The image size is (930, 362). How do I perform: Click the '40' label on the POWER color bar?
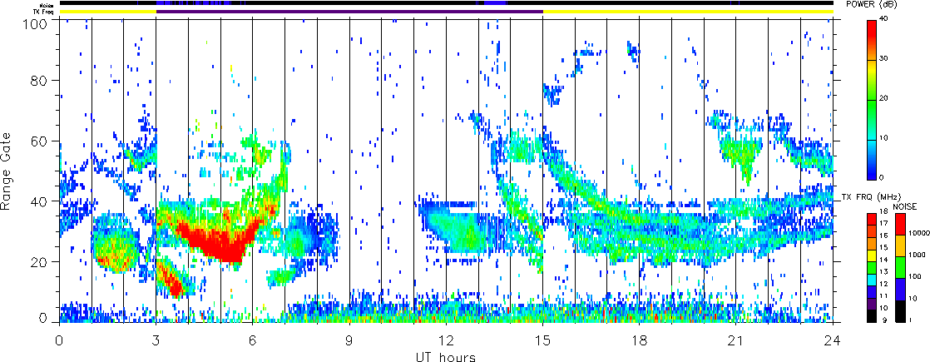coord(885,20)
